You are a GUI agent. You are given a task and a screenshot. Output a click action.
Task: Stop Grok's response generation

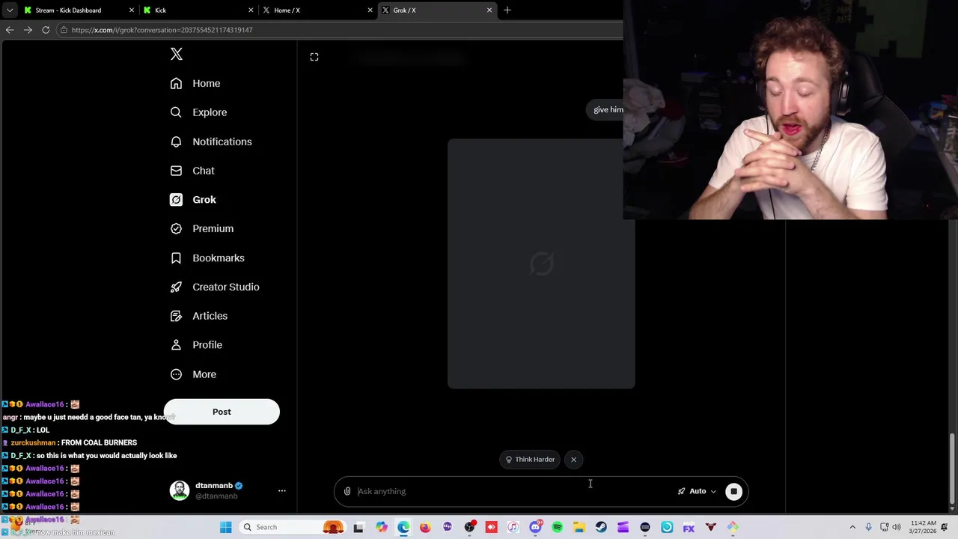point(733,491)
